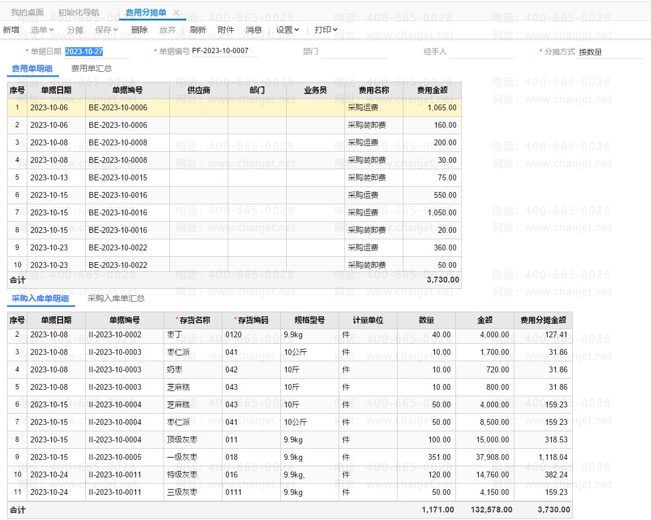Switch to 采购入库单汇总 tab

click(x=116, y=298)
